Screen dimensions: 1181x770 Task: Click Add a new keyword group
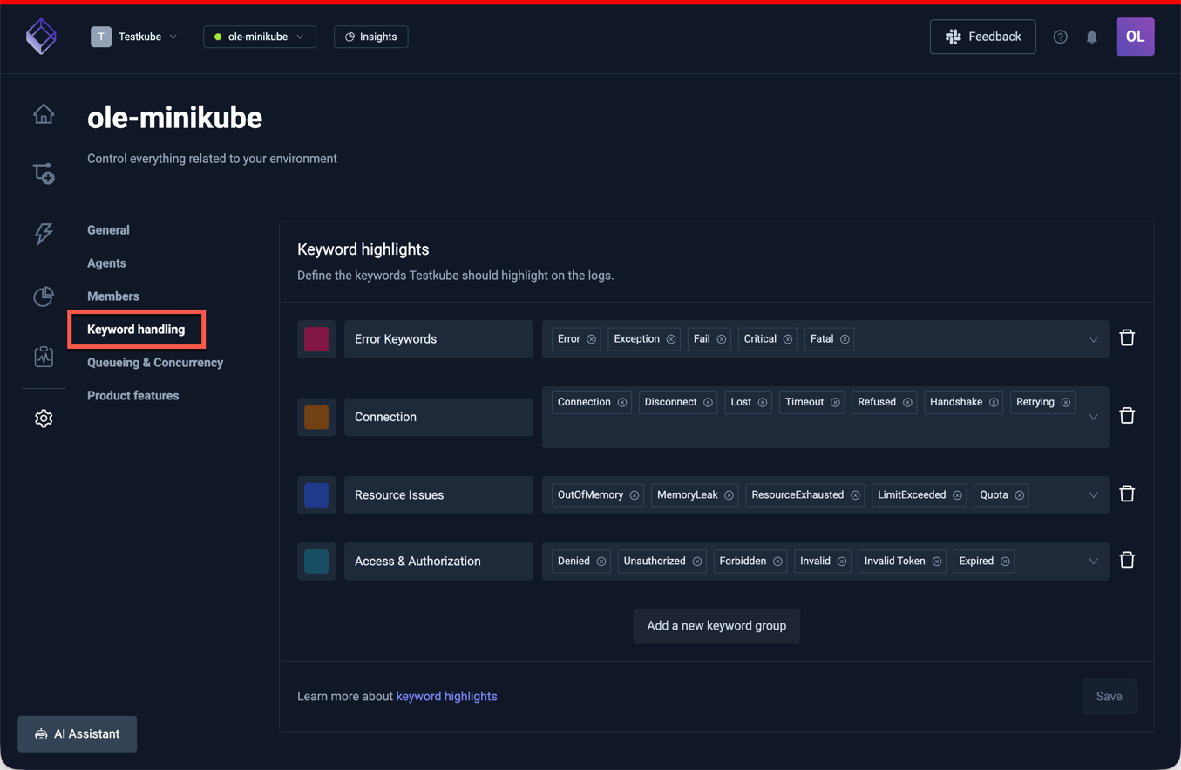pos(716,625)
